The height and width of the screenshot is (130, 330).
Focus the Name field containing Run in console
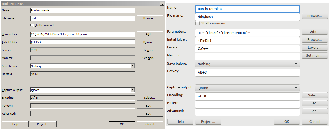(83, 11)
